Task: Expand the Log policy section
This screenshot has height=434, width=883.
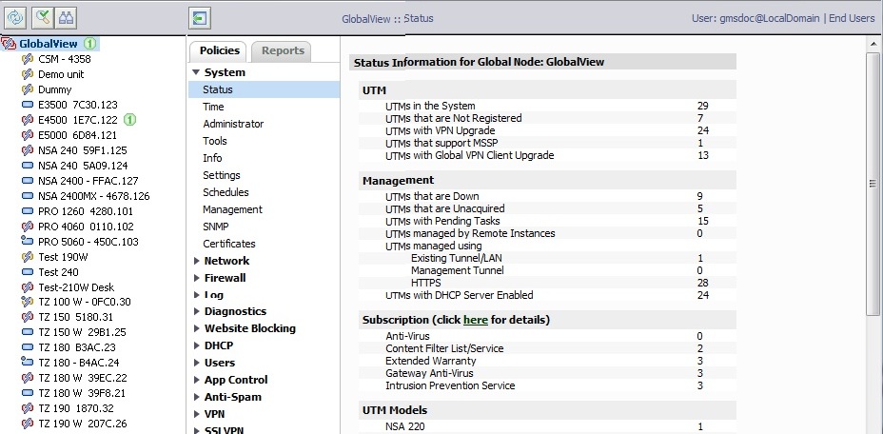Action: [197, 294]
